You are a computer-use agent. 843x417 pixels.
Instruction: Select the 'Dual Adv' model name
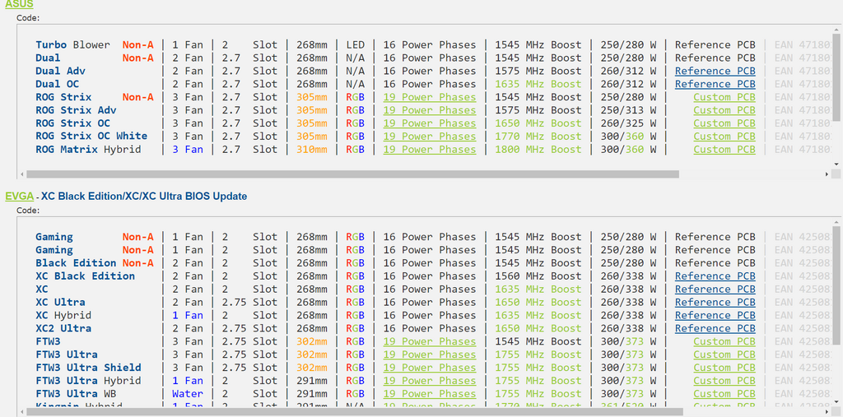(x=60, y=71)
